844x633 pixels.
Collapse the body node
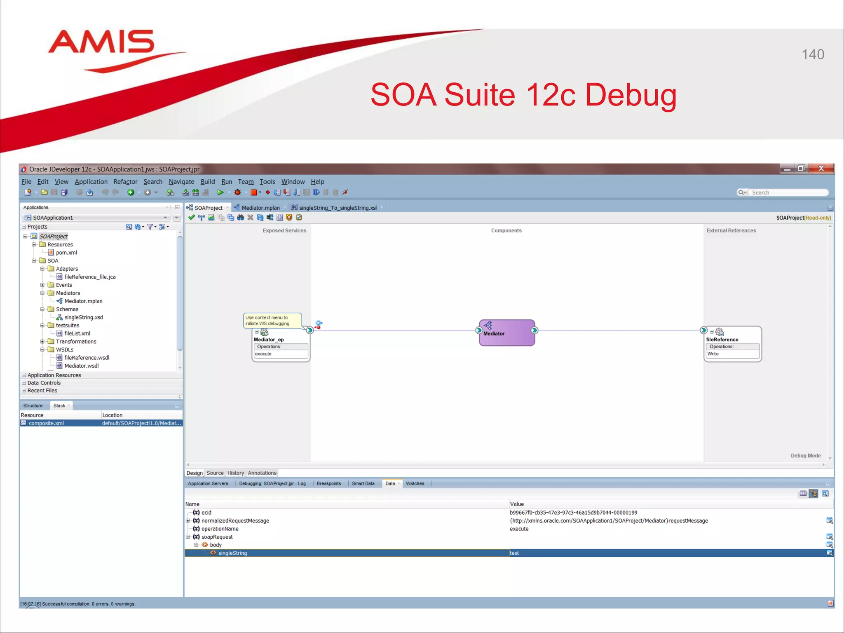point(196,545)
